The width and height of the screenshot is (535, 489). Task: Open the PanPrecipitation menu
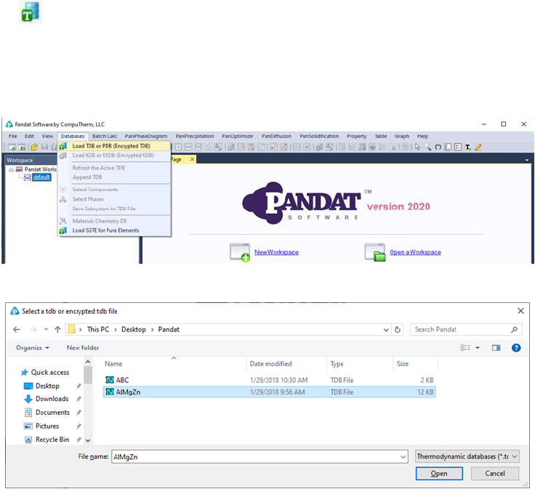pos(195,136)
